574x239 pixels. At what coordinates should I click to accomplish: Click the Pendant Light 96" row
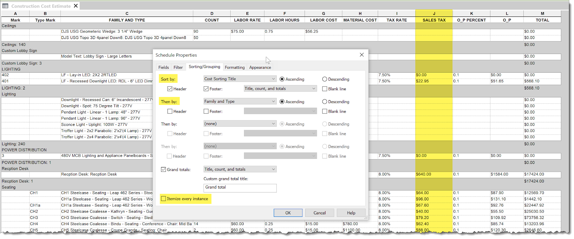pyautogui.click(x=281, y=118)
